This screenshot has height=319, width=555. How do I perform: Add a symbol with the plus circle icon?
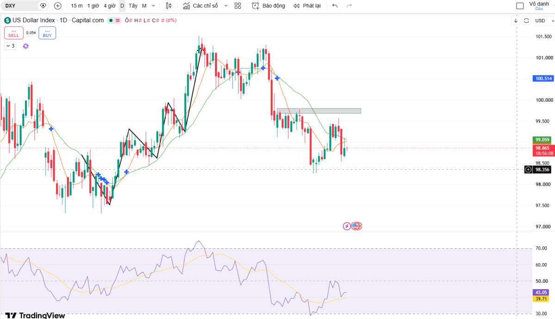57,6
